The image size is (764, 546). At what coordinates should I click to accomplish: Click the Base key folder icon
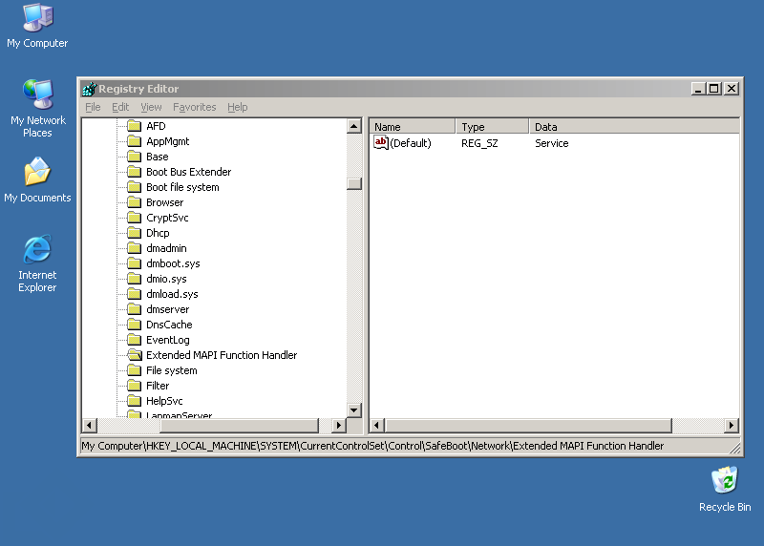[x=134, y=157]
